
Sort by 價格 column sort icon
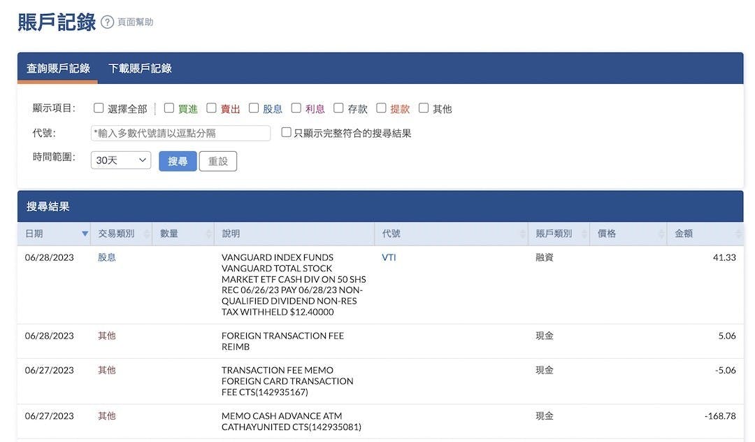click(661, 234)
